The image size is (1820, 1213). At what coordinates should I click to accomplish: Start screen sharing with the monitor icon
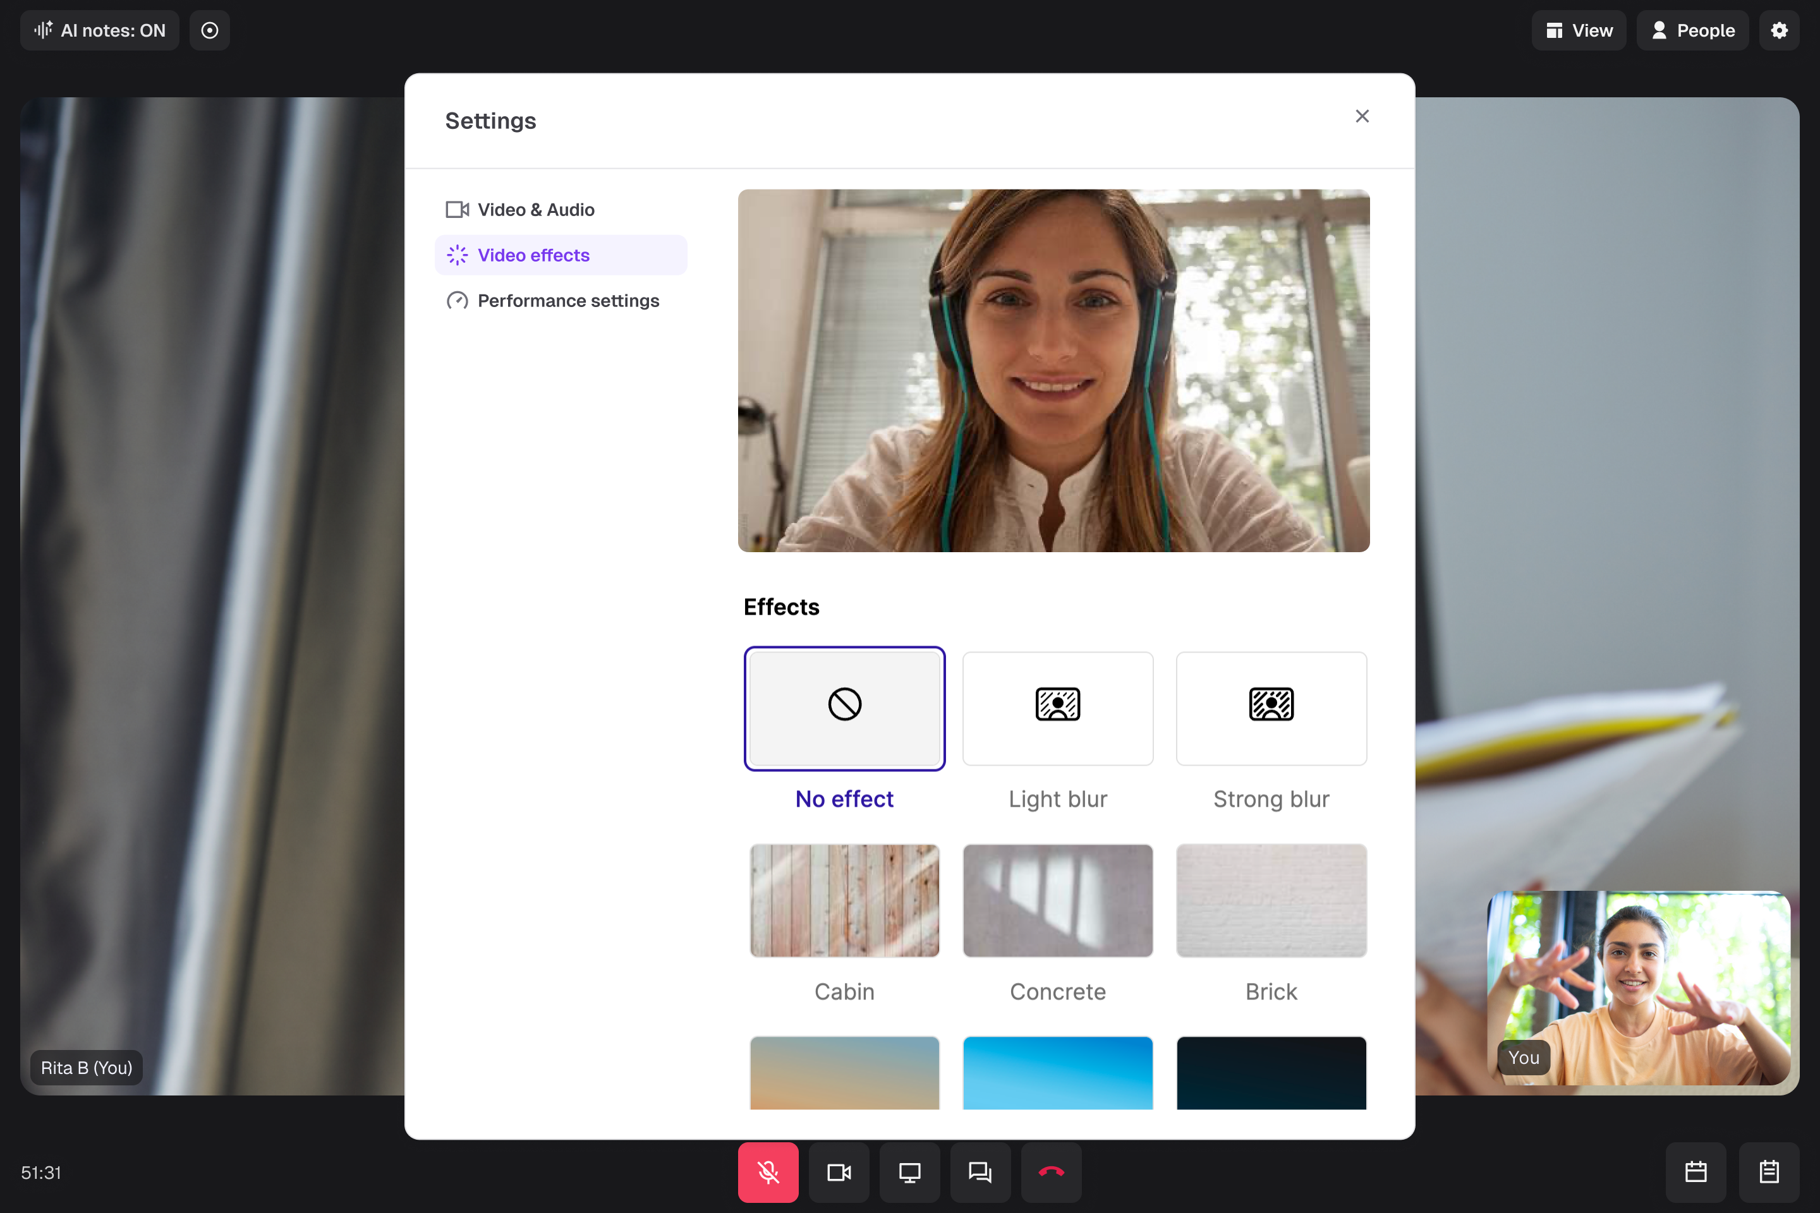pos(909,1172)
